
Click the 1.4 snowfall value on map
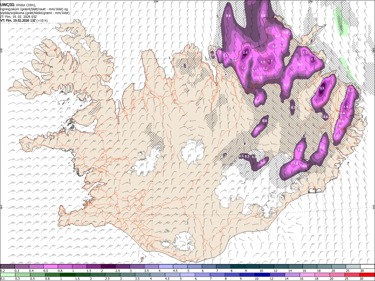pyautogui.click(x=342, y=113)
